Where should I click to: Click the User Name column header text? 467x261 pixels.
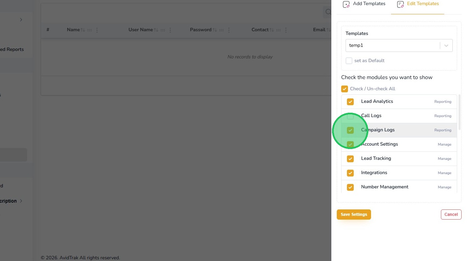click(x=141, y=30)
